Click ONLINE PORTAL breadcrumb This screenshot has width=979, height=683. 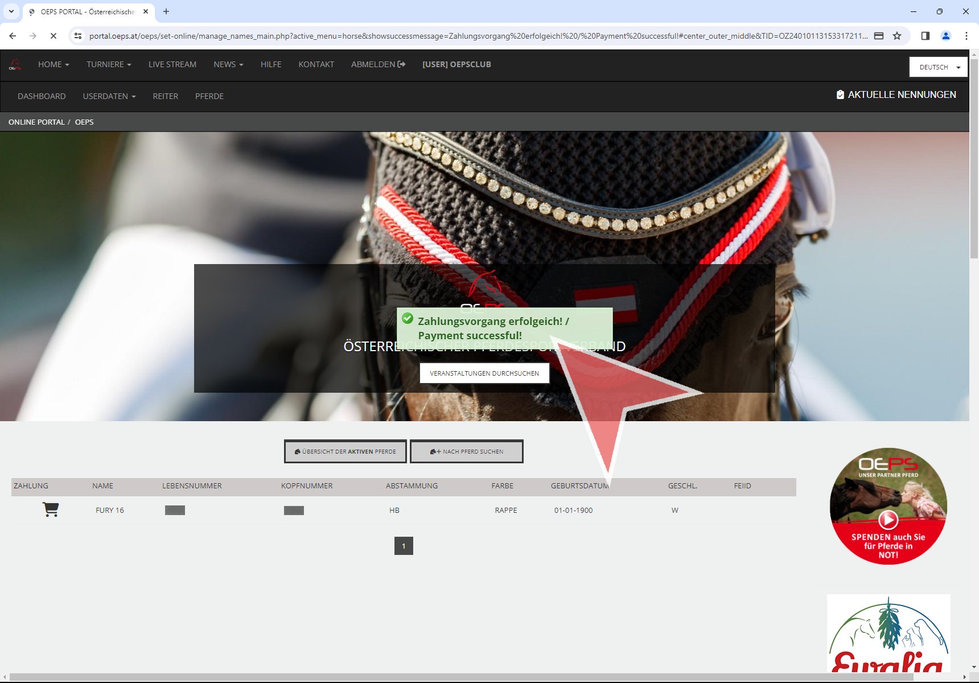(x=36, y=122)
